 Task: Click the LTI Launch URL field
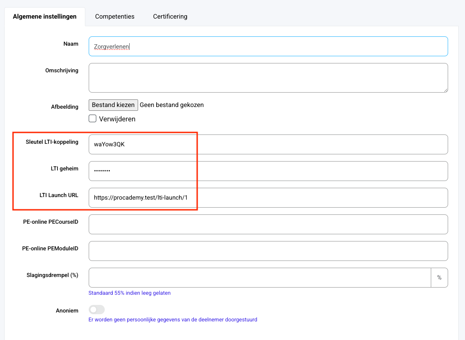268,197
